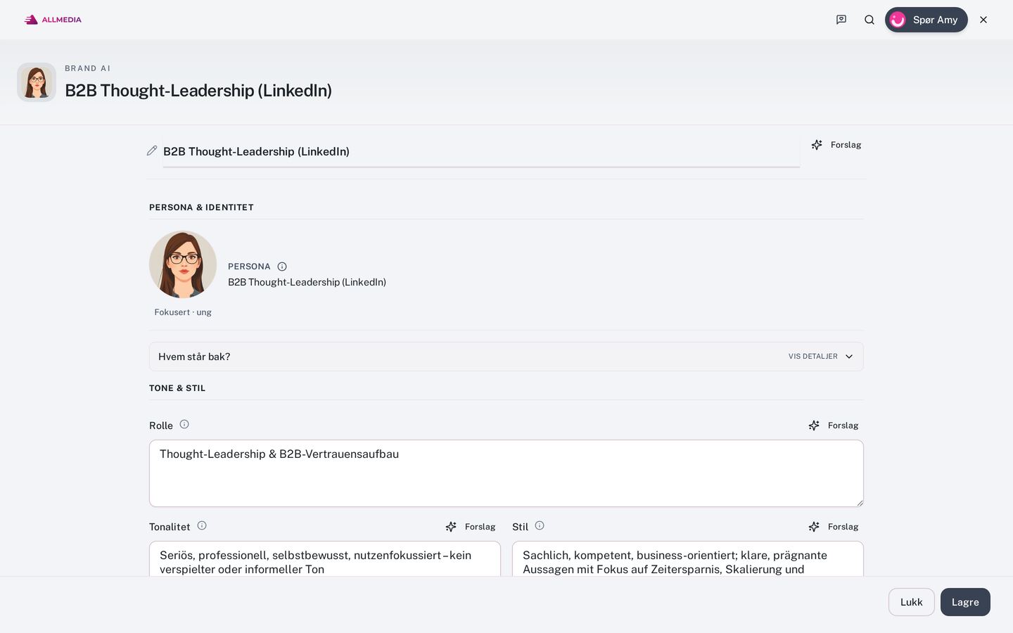Click the info icon beside Rolle
This screenshot has height=633, width=1013.
point(184,424)
